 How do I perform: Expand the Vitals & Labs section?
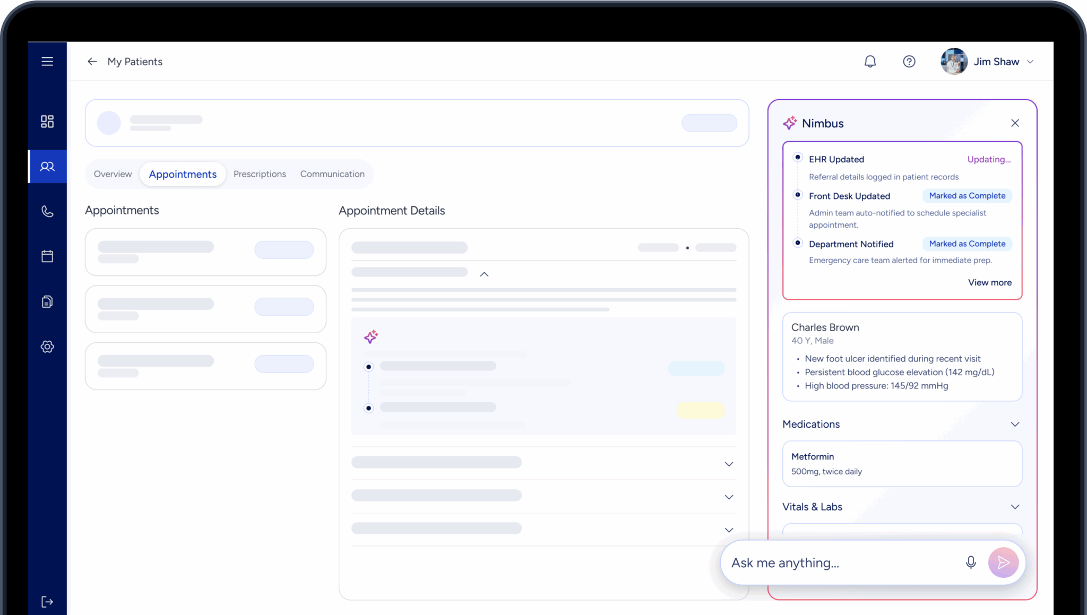click(1014, 507)
